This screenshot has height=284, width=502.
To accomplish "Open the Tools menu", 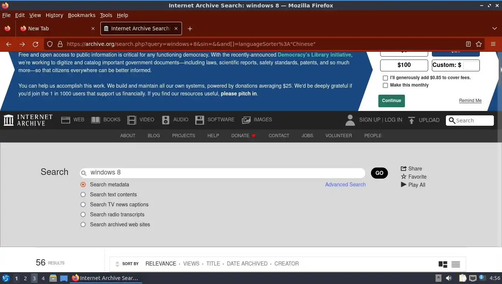I will [x=106, y=15].
